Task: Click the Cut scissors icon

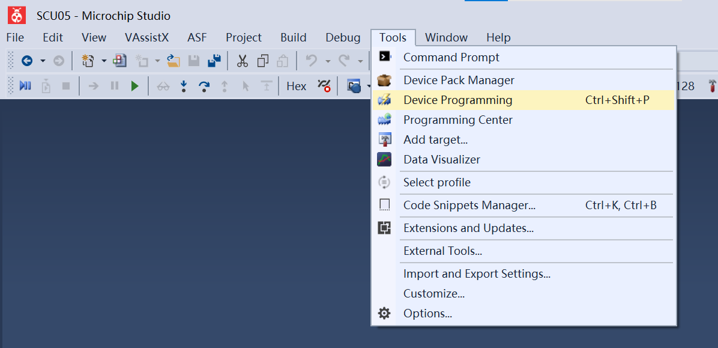Action: click(x=243, y=61)
